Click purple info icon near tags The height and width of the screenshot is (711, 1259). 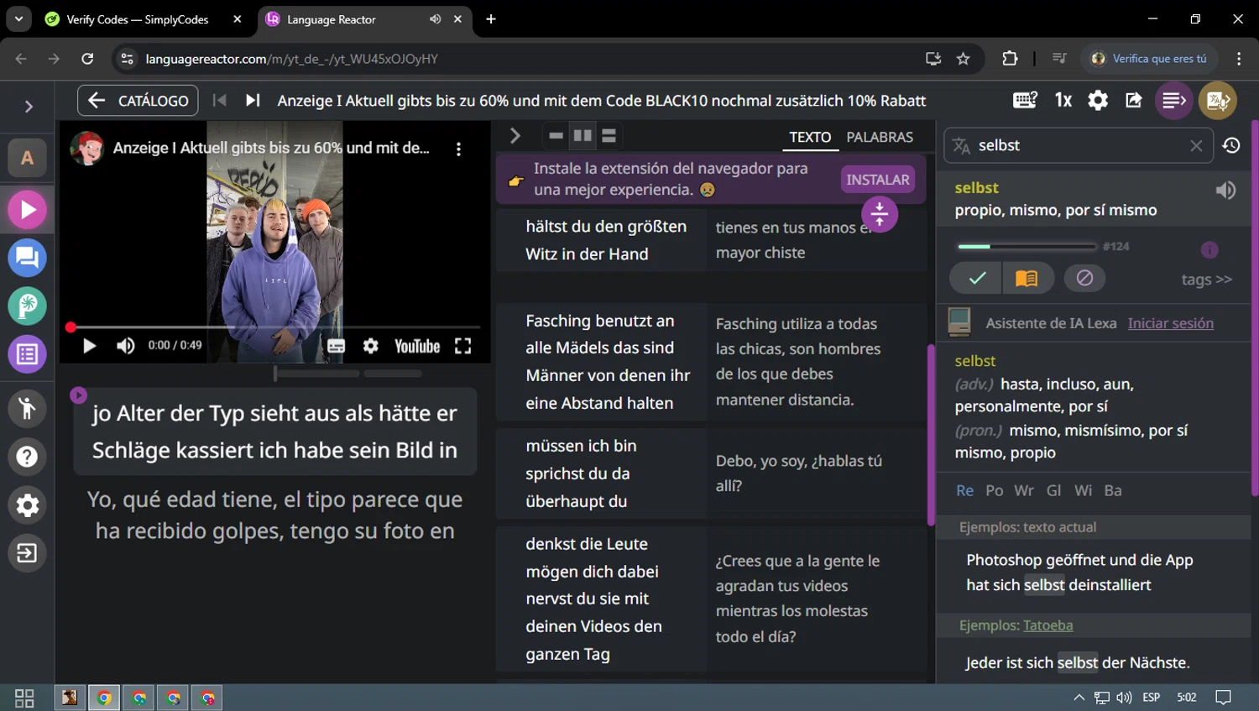coord(1209,249)
